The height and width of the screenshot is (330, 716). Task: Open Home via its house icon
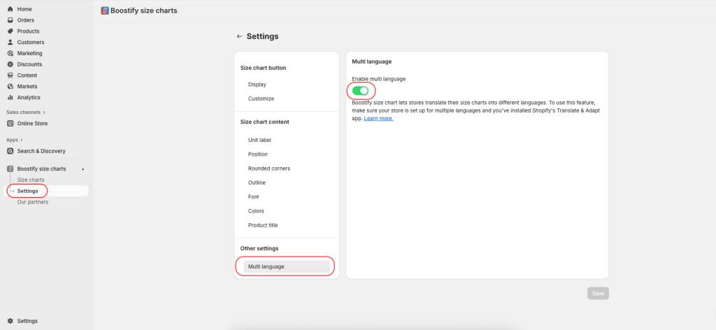(10, 9)
